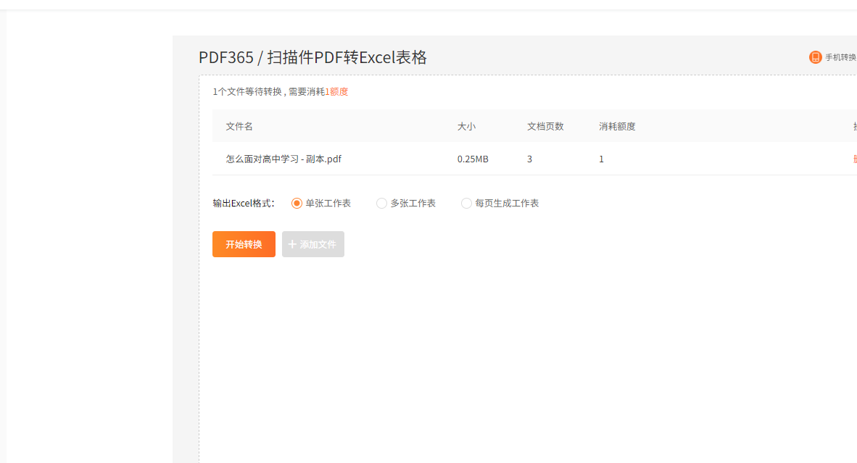Choose the 多张工作表 output format
Screen dimensions: 857x463
pyautogui.click(x=381, y=204)
